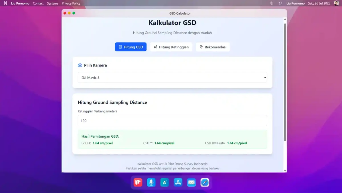Open the red Flipboard-style dock app
The height and width of the screenshot is (193, 342).
138,182
